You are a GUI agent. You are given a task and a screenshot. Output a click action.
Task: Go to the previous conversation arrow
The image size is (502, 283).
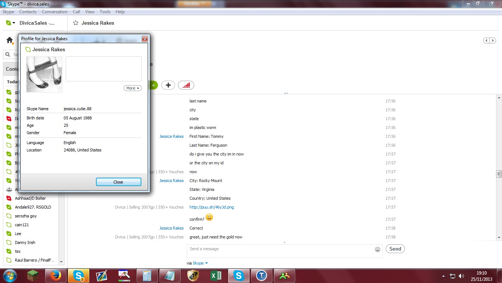(486, 41)
